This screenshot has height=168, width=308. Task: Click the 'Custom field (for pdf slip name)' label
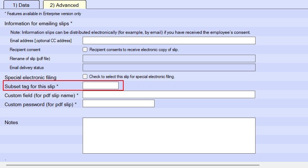(x=41, y=95)
